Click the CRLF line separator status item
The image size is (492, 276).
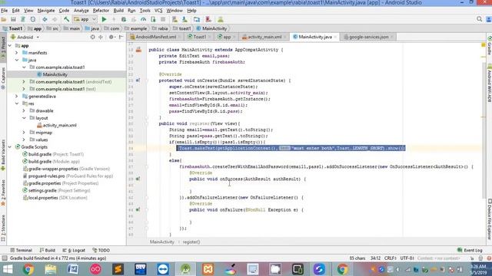click(x=390, y=258)
